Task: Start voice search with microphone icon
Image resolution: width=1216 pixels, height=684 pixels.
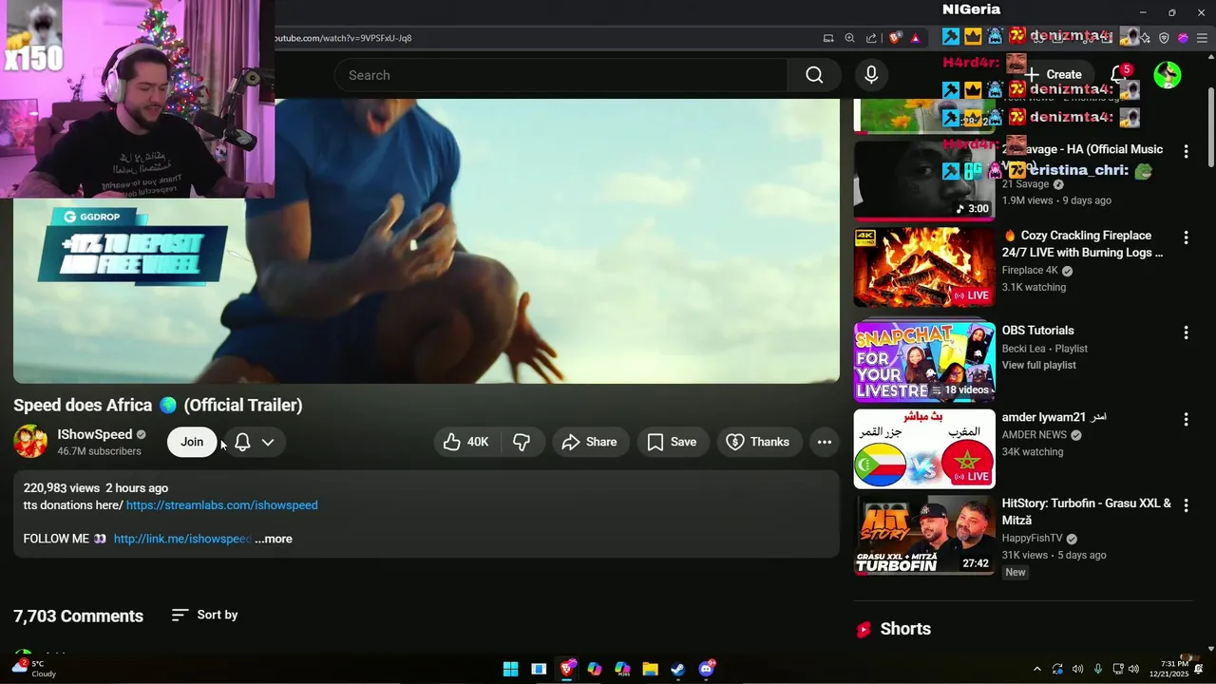Action: [871, 75]
